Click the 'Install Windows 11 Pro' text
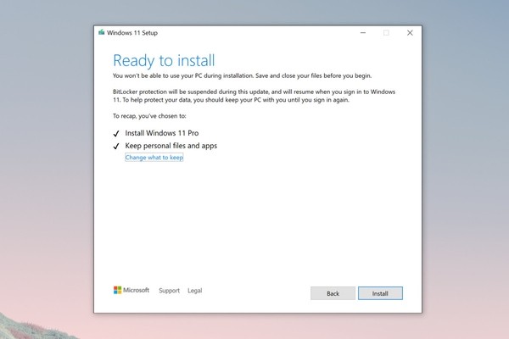Screen dimensions: 509x339 (x=162, y=133)
